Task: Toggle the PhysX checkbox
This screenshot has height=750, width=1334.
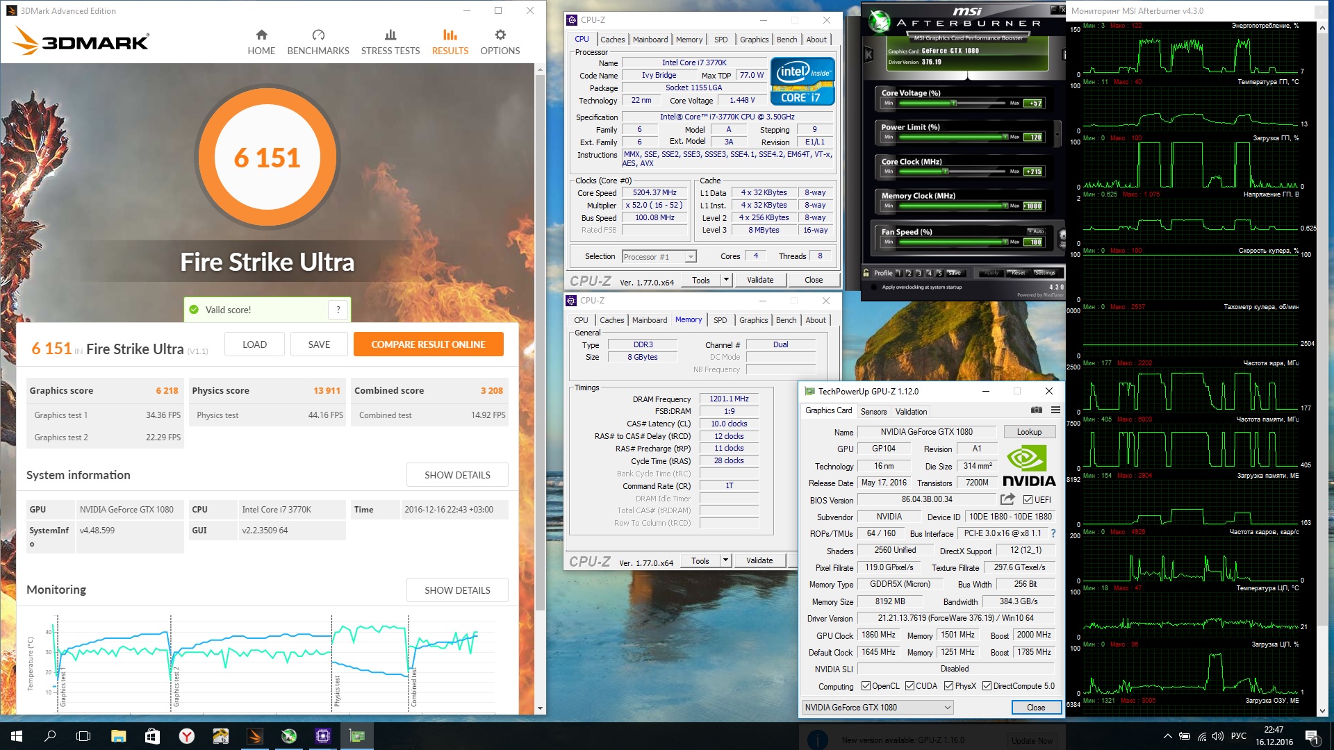Action: coord(949,686)
